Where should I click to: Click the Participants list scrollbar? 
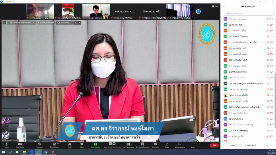[275, 100]
